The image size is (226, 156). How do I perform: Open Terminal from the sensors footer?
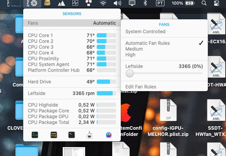click(72, 135)
